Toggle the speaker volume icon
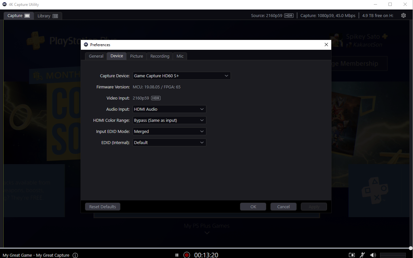Screen dimensions: 413x258 click(373, 255)
